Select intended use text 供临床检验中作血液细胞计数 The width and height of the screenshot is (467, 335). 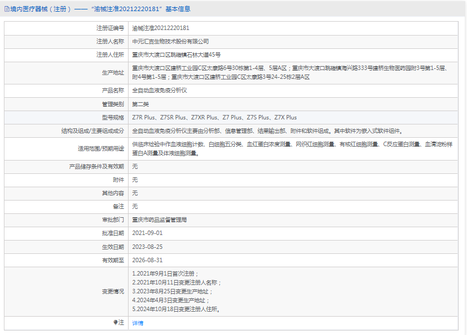[x=292, y=149]
